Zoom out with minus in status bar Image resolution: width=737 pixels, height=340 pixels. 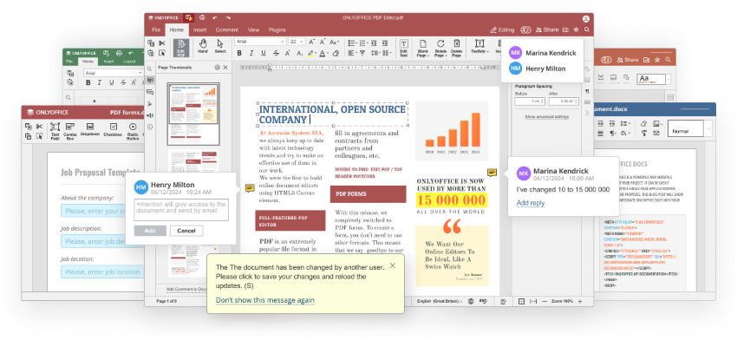[545, 301]
